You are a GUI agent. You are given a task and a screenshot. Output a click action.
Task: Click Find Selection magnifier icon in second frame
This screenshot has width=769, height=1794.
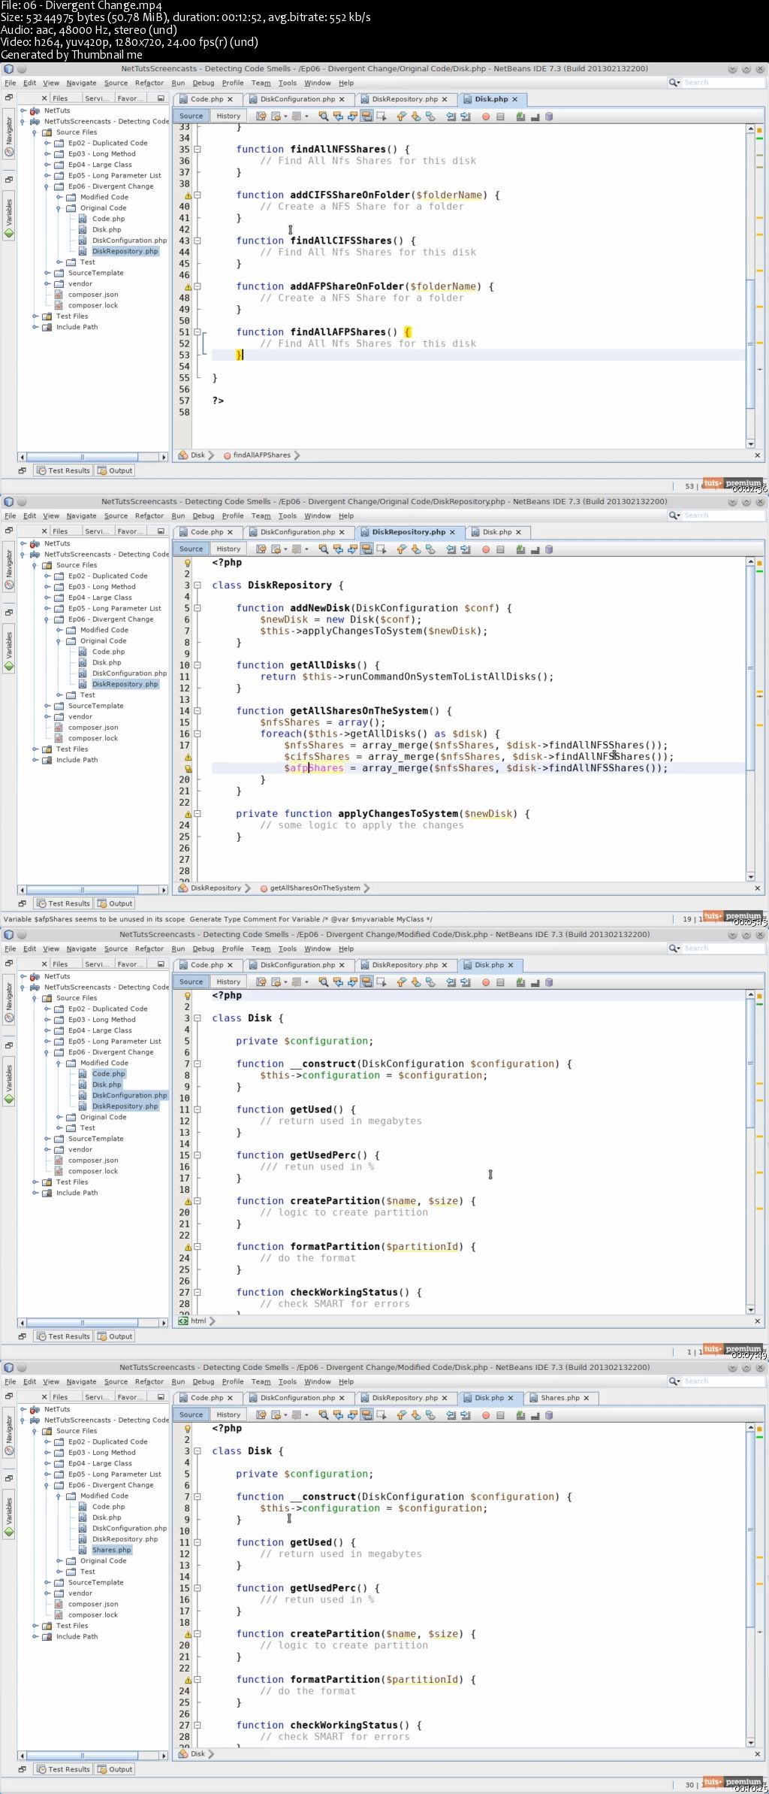click(323, 549)
